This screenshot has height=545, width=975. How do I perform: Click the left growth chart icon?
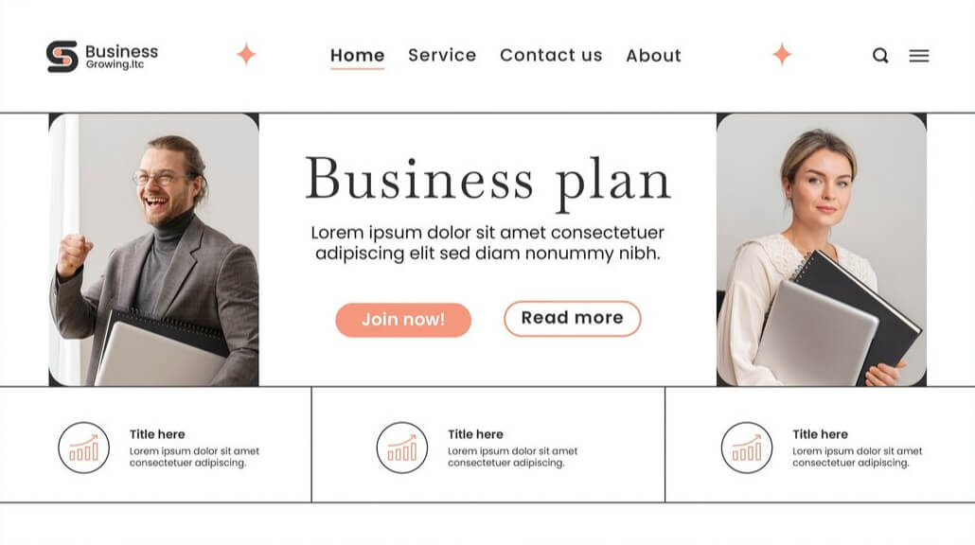[83, 448]
